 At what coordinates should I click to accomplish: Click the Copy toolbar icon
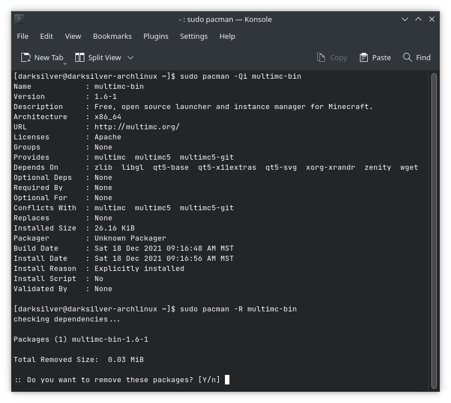[321, 57]
